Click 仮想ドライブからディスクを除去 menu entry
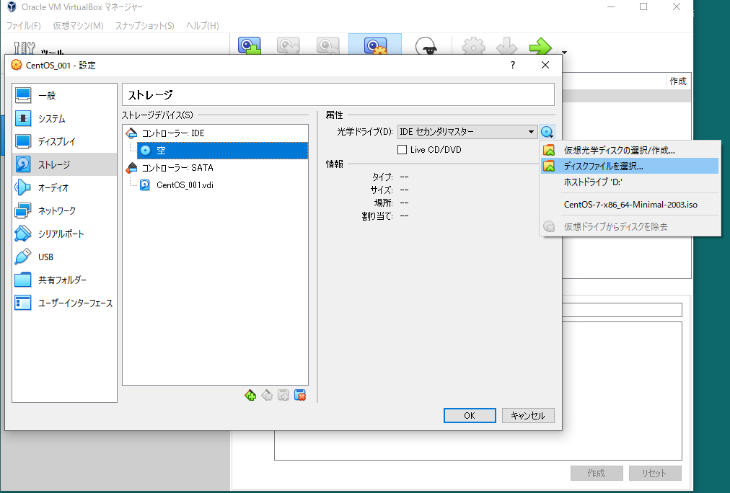730x493 pixels. pos(630,226)
